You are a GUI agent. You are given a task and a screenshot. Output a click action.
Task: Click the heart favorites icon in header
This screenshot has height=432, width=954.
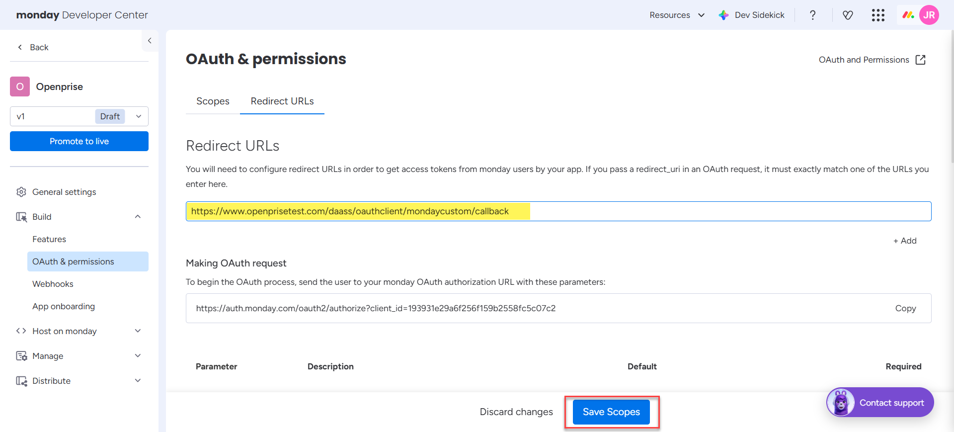(x=848, y=15)
